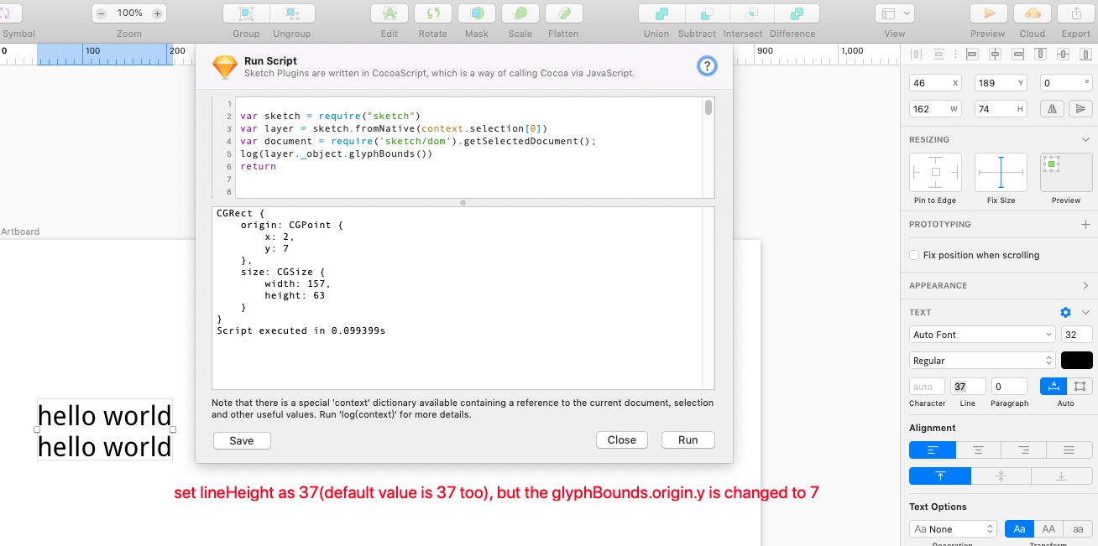Run the script
Image resolution: width=1098 pixels, height=546 pixels.
pyautogui.click(x=688, y=440)
